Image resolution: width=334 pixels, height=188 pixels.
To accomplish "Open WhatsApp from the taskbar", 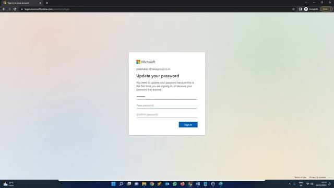I will pos(175,184).
